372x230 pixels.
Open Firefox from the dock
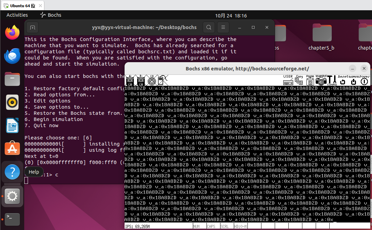[x=12, y=32]
